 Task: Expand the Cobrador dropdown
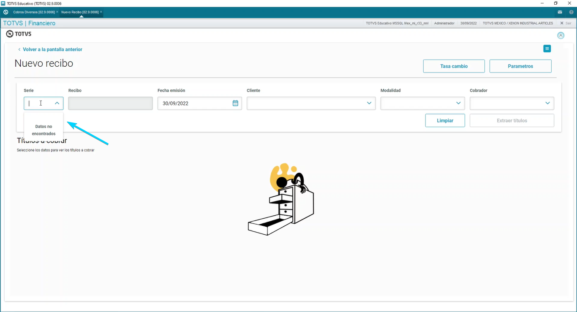point(547,103)
